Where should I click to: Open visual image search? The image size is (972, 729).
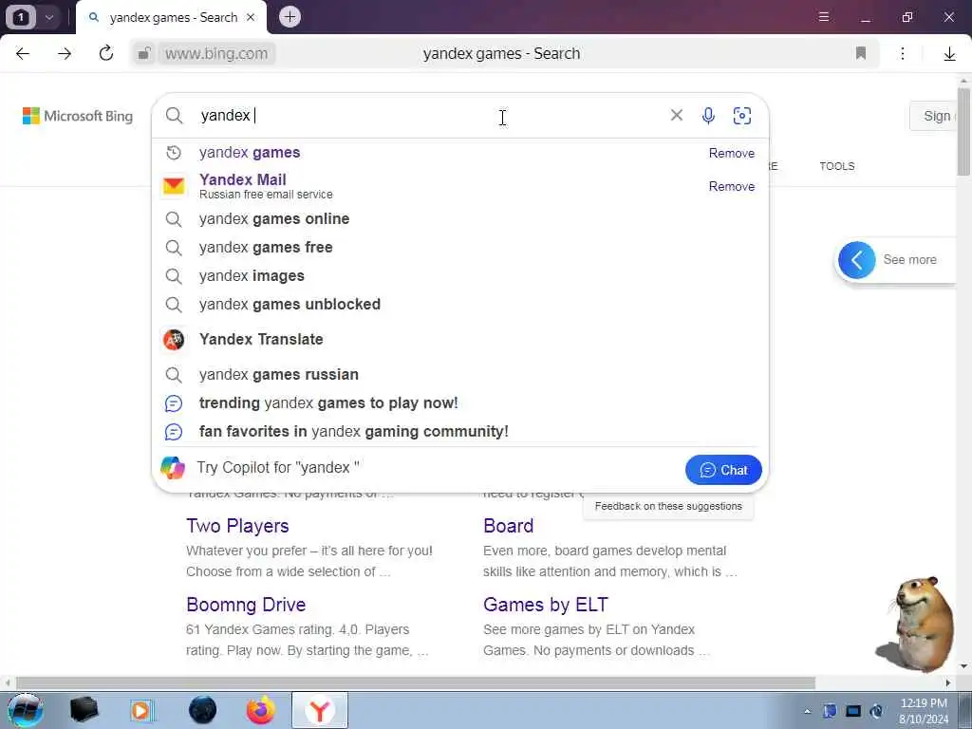point(742,115)
